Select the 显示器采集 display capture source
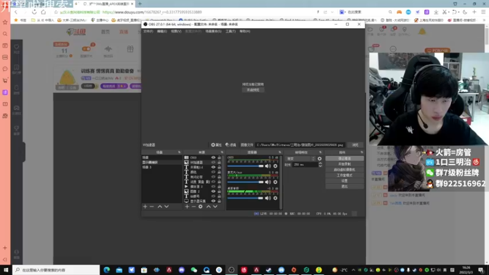This screenshot has height=275, width=489. 203,201
